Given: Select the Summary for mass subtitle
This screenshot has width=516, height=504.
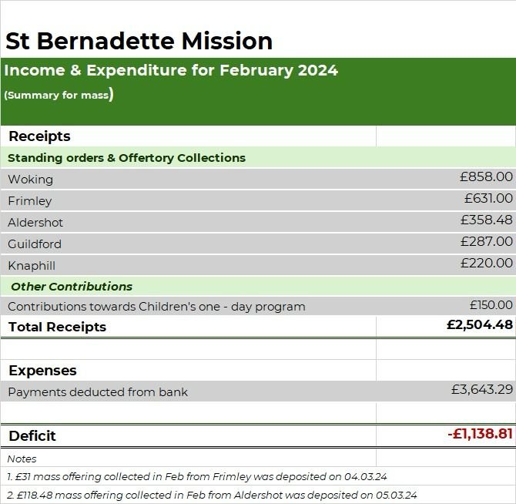Looking at the screenshot, I should tap(59, 95).
